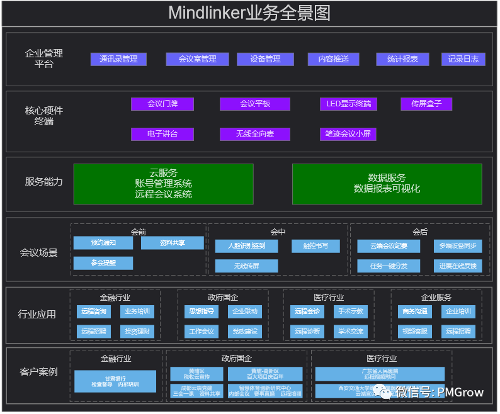Click the 远程咨询 box

point(94,311)
